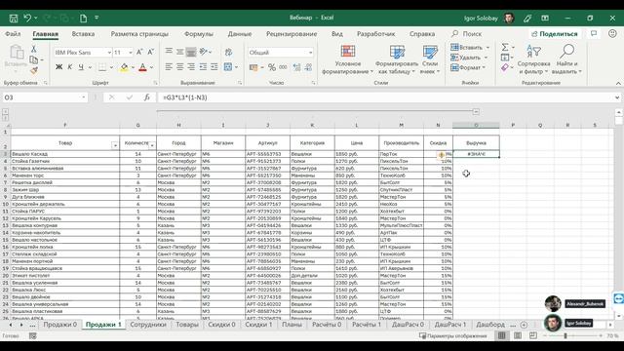624x351 pixels.
Task: Click the Format Painter brush icon
Action: [34, 71]
